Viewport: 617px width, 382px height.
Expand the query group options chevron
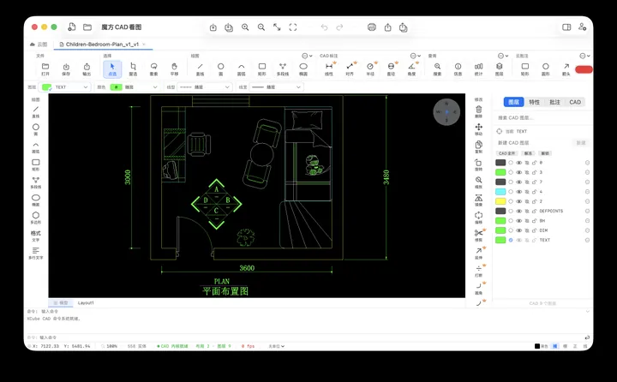pos(503,56)
